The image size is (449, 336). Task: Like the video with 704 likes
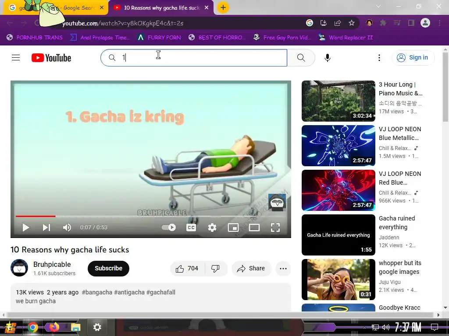pos(187,268)
